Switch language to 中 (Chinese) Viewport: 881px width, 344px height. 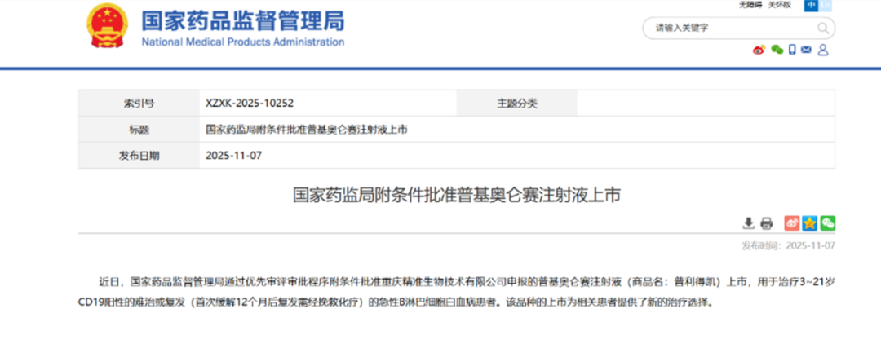coord(810,5)
